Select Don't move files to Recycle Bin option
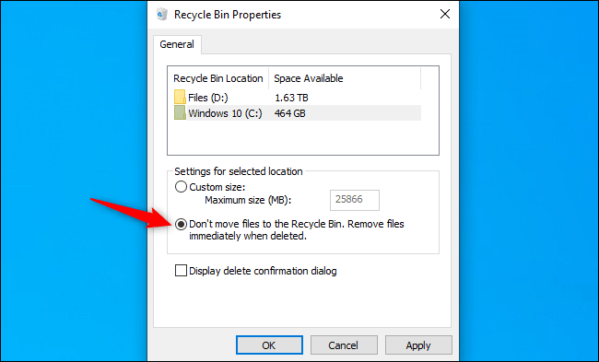599x362 pixels. pyautogui.click(x=181, y=224)
